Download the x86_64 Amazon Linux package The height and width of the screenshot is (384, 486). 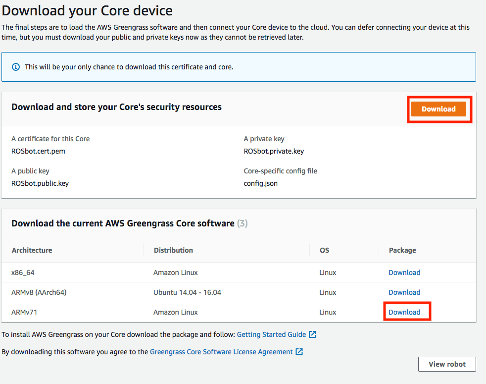(x=404, y=273)
